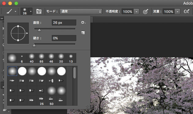Screen dimensions: 193x114
Task: Toggle pressure for opacity icon
Action: click(x=146, y=12)
